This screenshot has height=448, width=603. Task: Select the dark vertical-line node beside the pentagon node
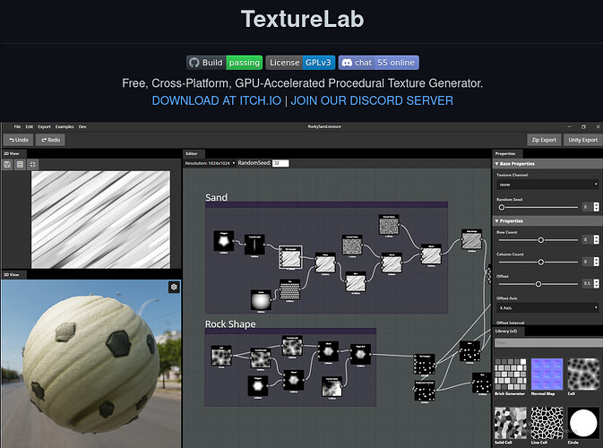(x=254, y=245)
